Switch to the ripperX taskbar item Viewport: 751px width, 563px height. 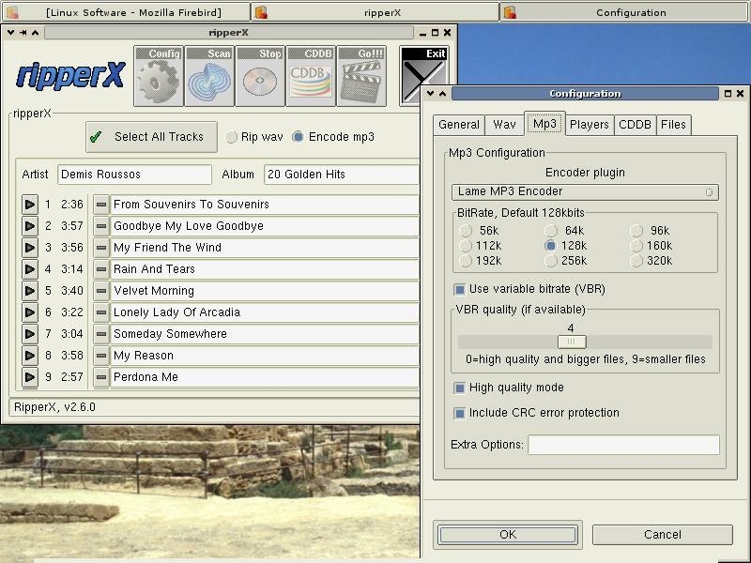click(375, 12)
